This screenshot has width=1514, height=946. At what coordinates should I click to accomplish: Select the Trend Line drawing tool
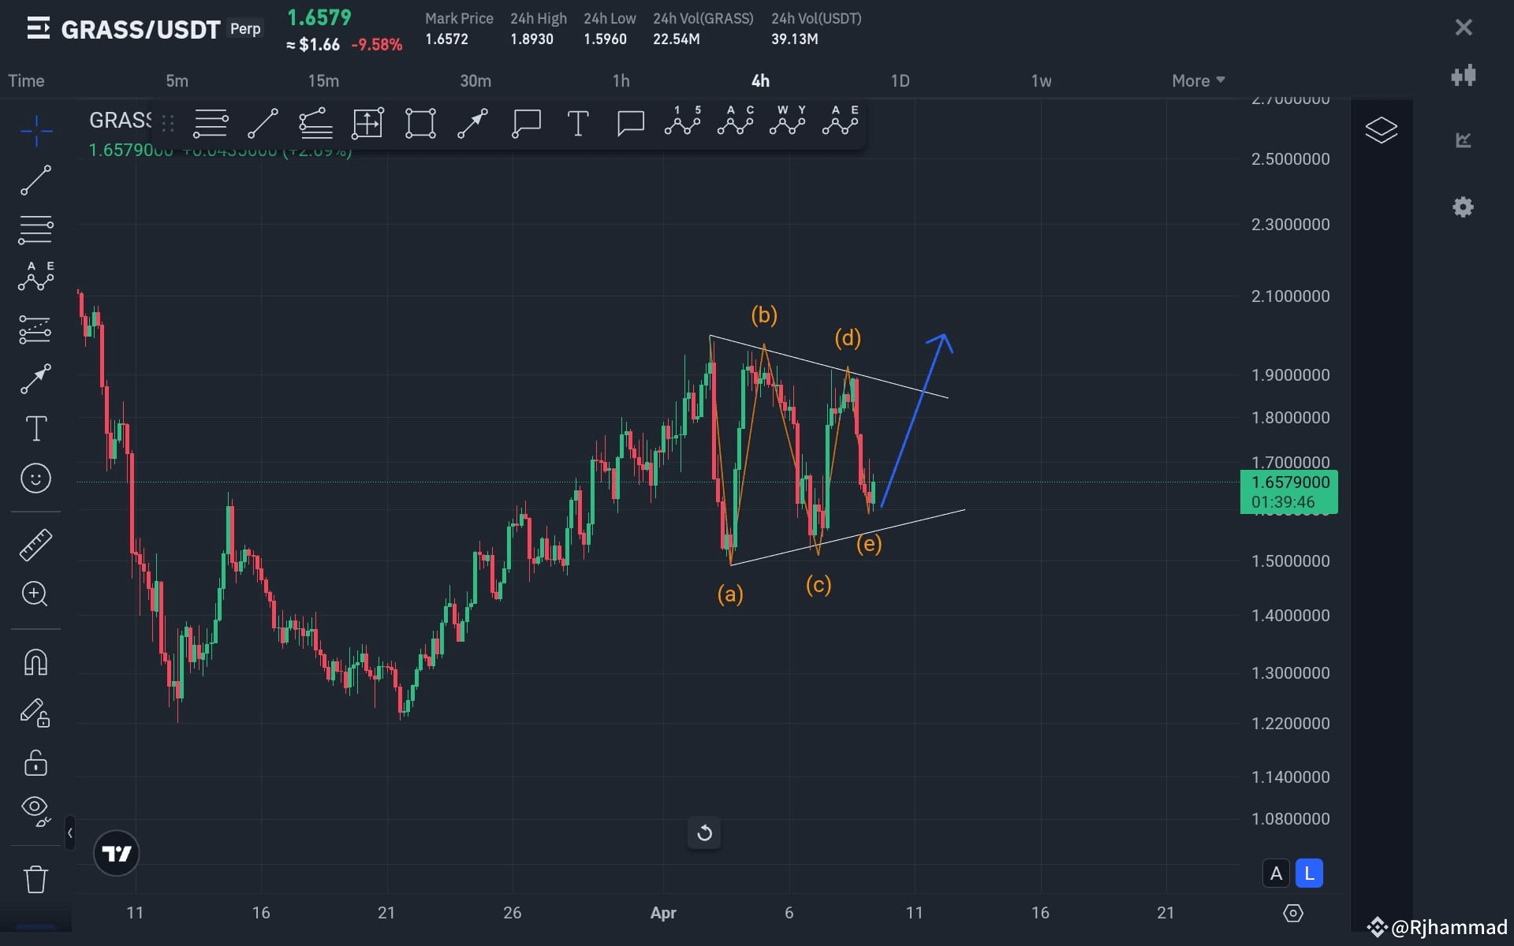[35, 180]
